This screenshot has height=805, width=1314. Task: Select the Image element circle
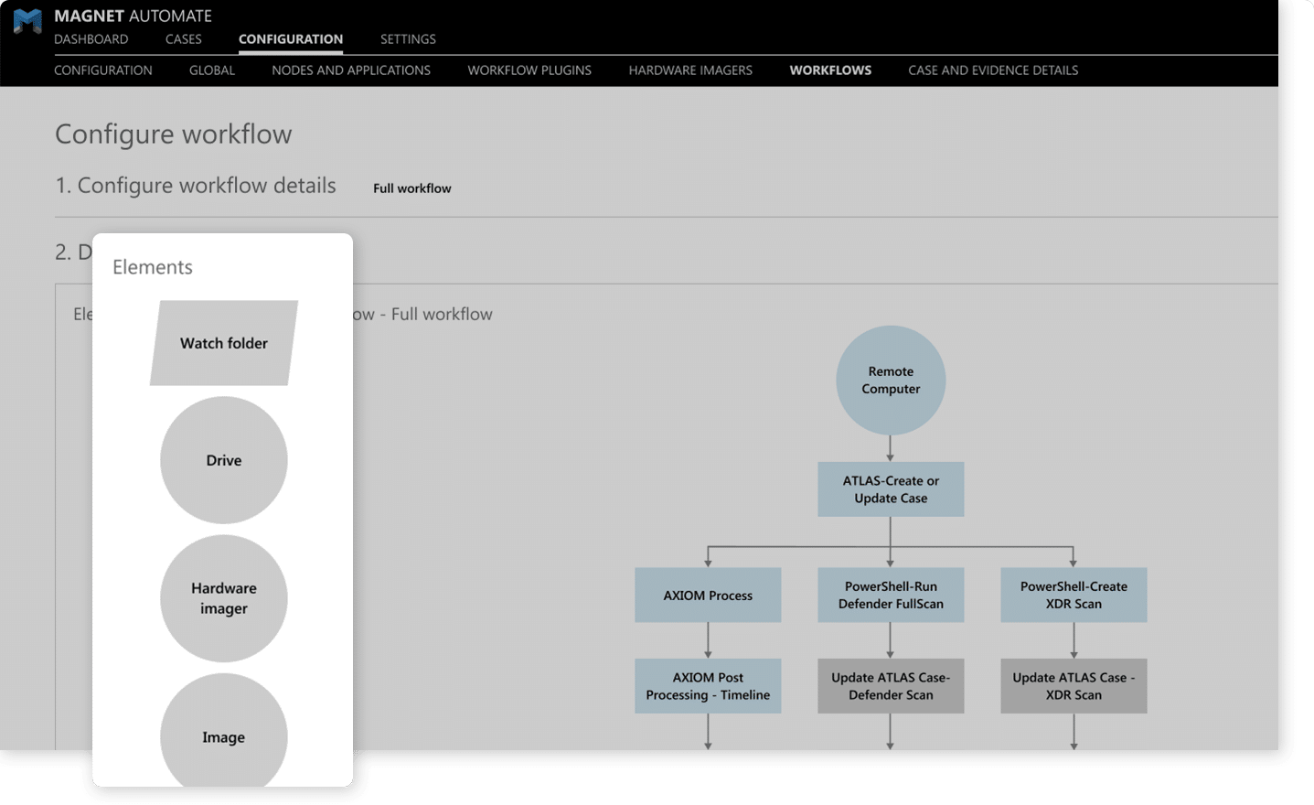point(224,732)
